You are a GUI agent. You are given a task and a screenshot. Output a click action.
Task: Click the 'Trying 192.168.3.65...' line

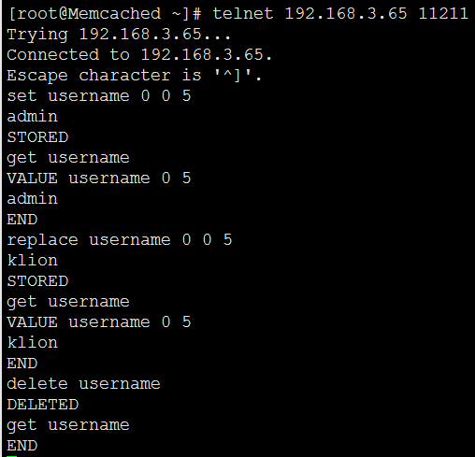point(119,35)
